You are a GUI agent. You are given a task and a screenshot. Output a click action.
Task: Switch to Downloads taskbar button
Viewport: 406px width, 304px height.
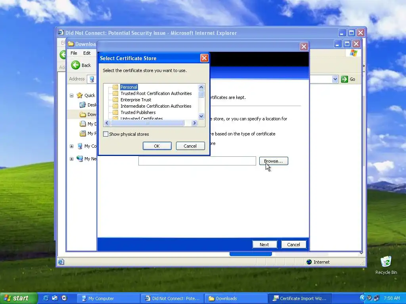236,298
